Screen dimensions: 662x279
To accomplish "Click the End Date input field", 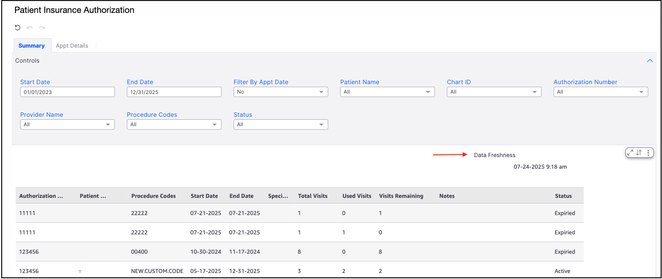I will coord(174,92).
